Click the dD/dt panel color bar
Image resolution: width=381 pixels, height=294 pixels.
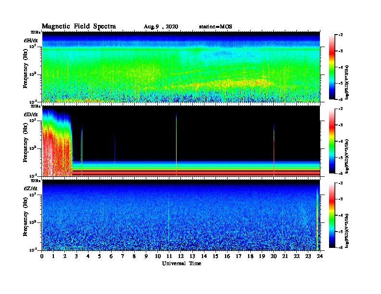[332, 141]
